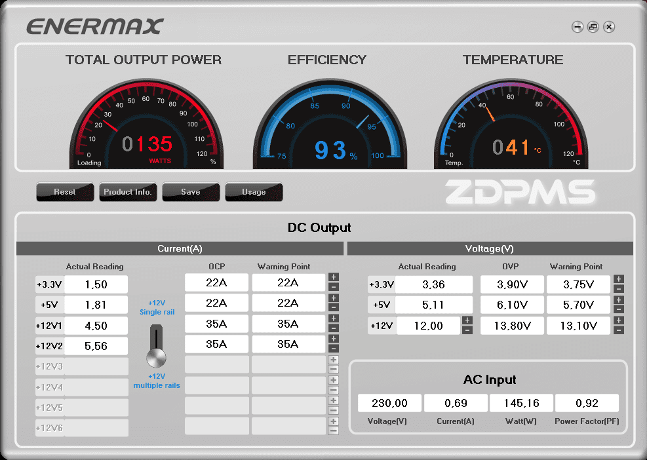Click the OVP value 6,10V
The image size is (647, 460).
[512, 305]
